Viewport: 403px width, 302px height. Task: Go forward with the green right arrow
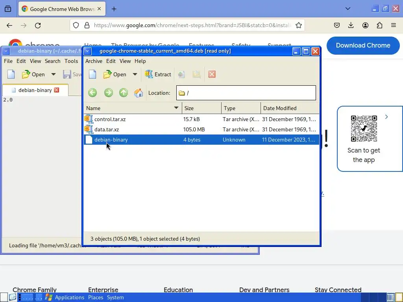click(109, 93)
